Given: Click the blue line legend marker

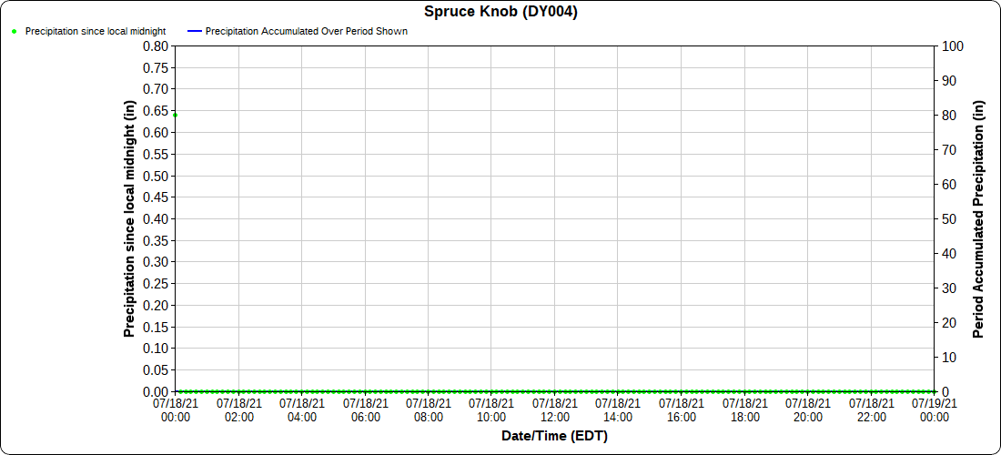Looking at the screenshot, I should (193, 31).
